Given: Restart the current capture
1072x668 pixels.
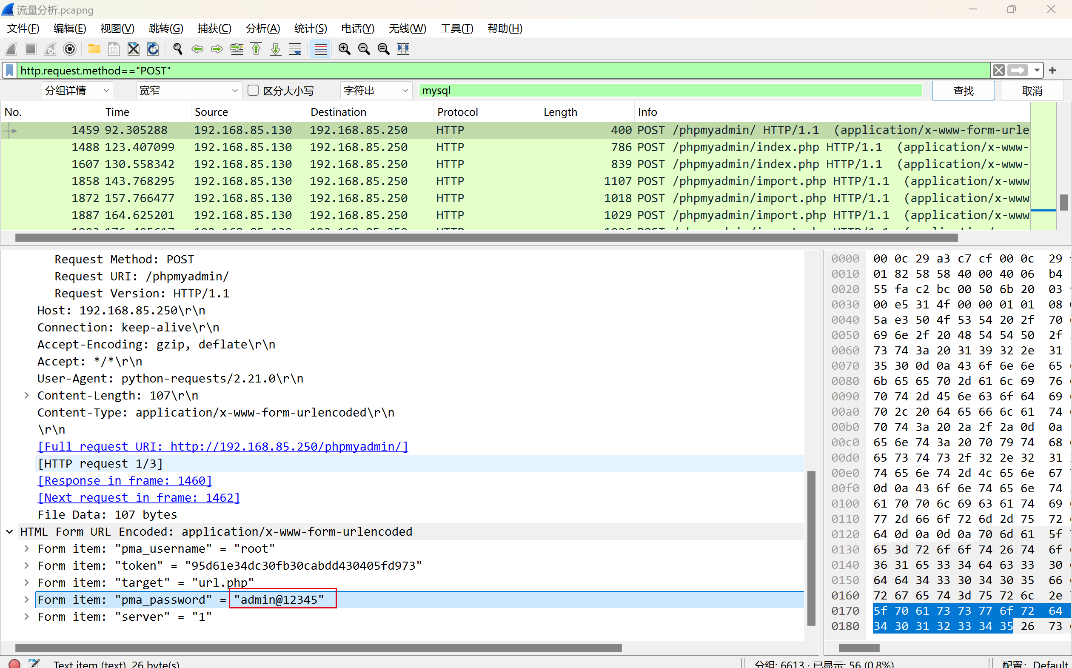Looking at the screenshot, I should [50, 49].
